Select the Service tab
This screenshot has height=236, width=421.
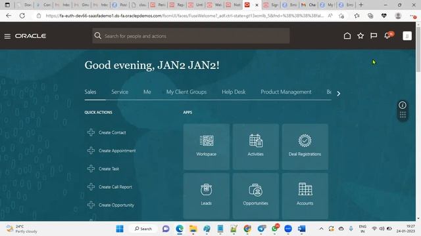[x=120, y=92]
